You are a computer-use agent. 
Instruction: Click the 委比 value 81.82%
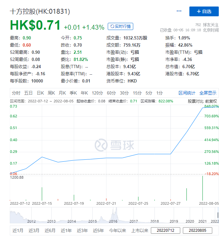click(81, 59)
